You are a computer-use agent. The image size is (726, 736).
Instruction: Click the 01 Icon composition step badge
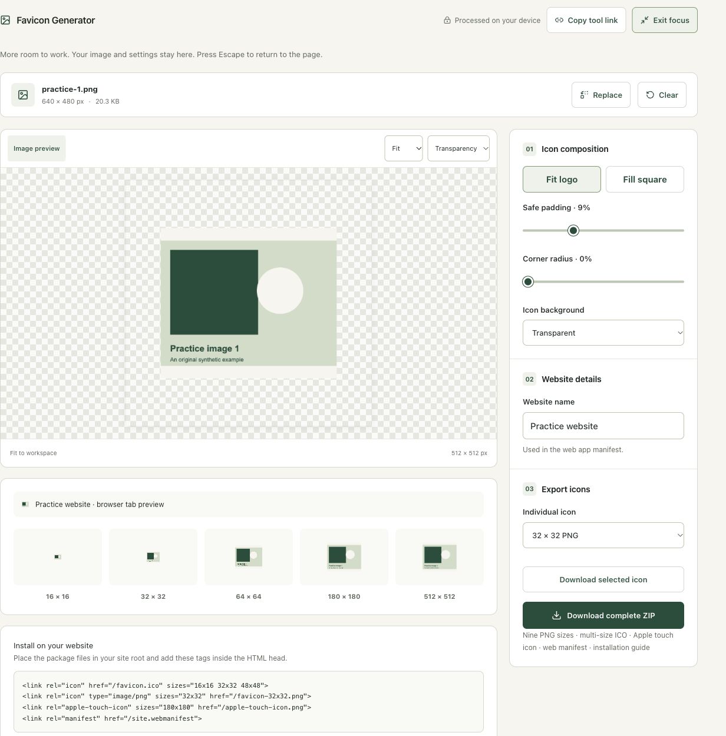[x=529, y=149]
